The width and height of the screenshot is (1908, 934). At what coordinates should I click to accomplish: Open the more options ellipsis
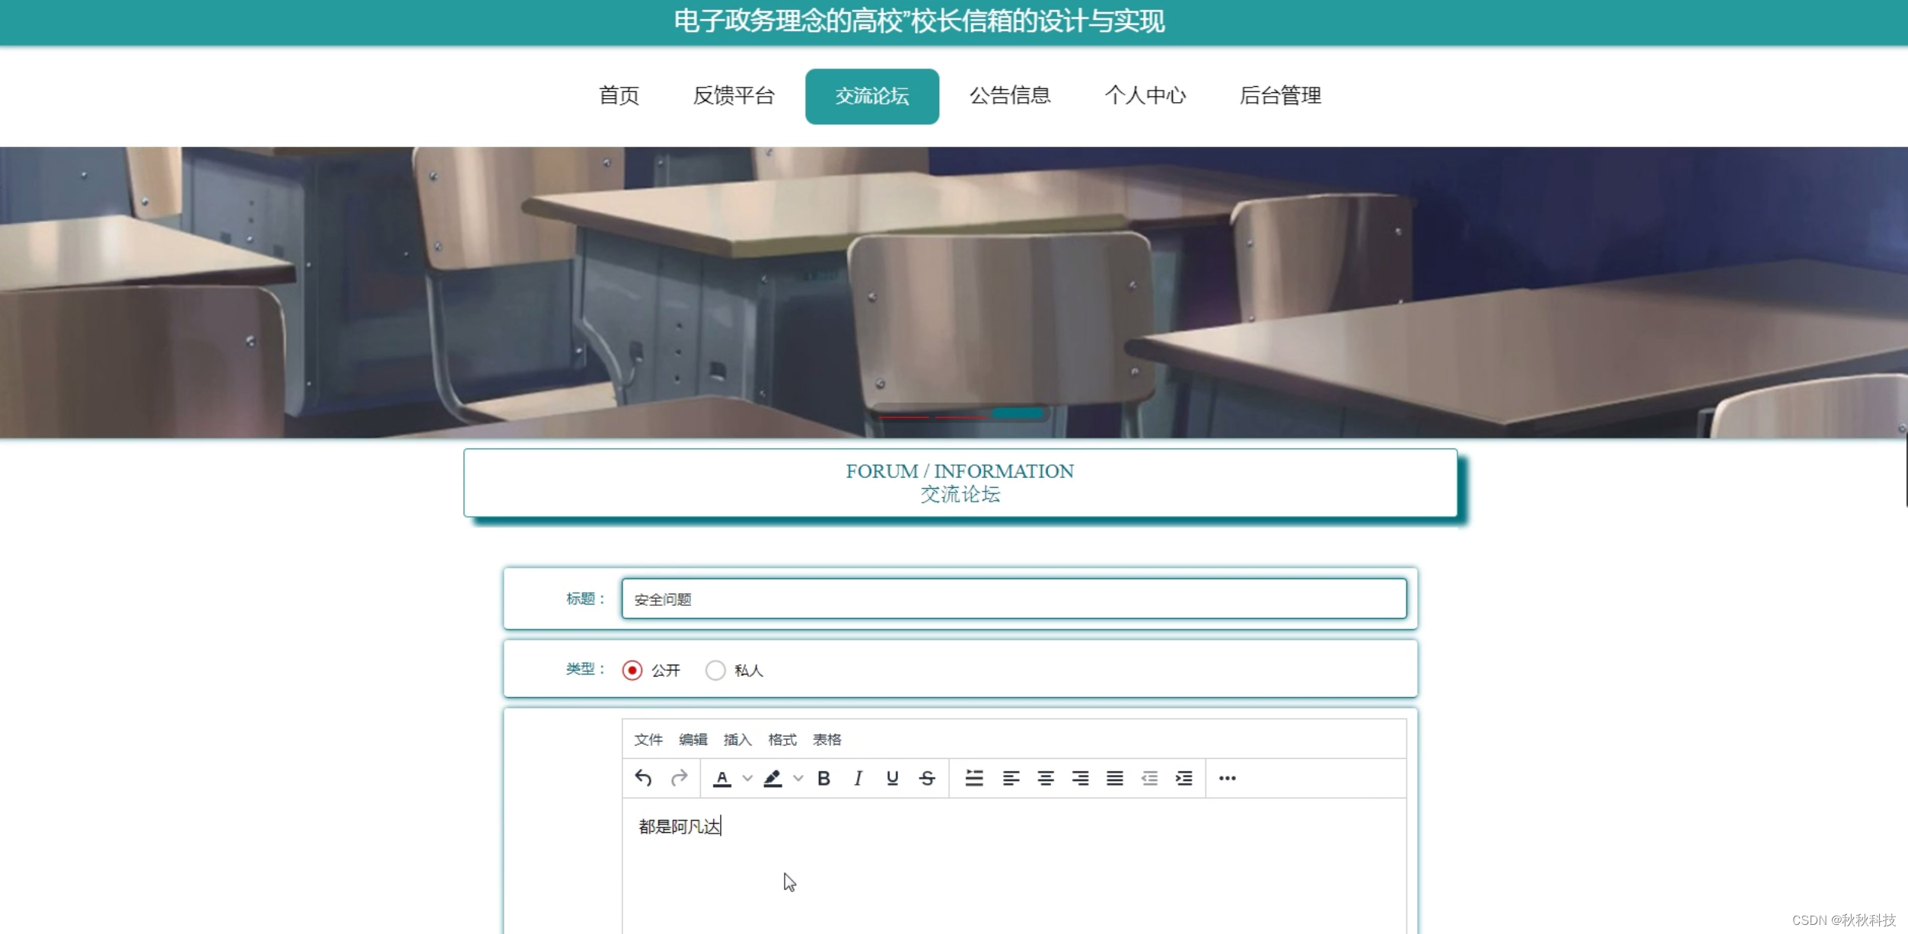pyautogui.click(x=1227, y=778)
